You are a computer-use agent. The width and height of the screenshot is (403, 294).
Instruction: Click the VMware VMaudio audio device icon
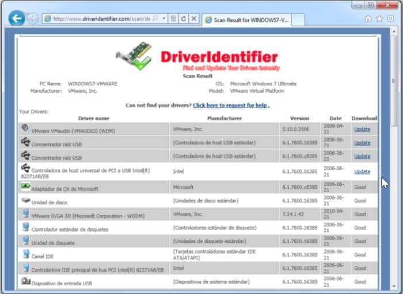click(25, 128)
